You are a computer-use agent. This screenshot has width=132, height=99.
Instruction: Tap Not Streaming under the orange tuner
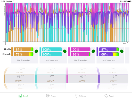[23, 60]
